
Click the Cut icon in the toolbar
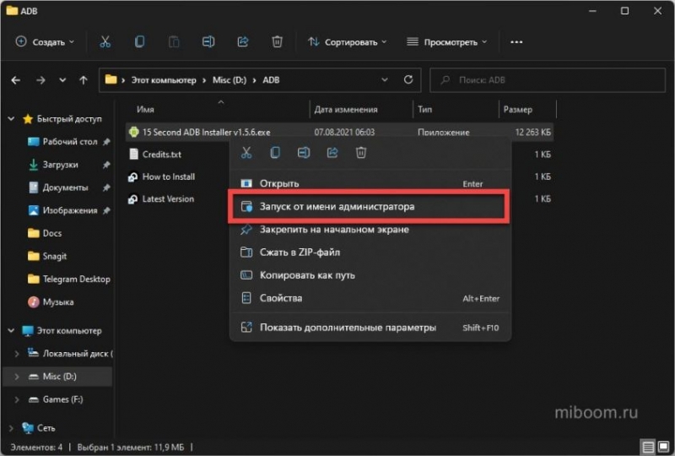pos(105,42)
